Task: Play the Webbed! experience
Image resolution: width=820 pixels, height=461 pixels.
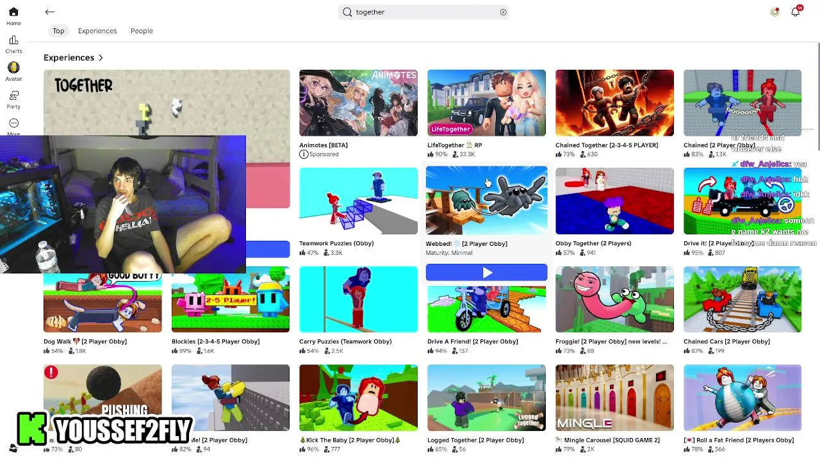Action: [x=486, y=273]
